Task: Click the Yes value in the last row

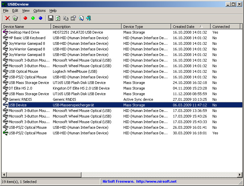Action: tap(215, 133)
